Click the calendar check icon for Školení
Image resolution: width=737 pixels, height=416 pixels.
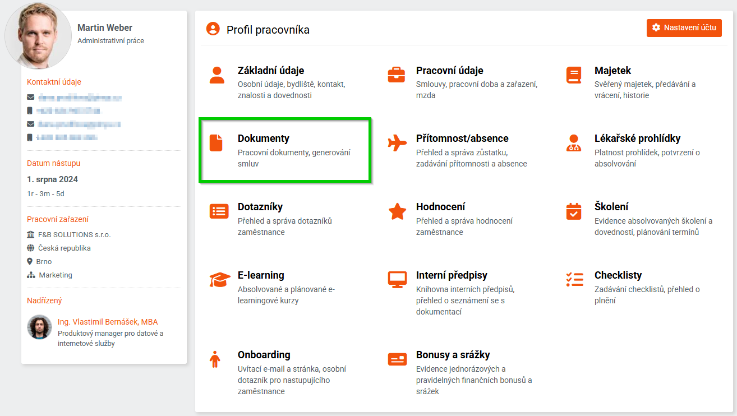coord(574,211)
